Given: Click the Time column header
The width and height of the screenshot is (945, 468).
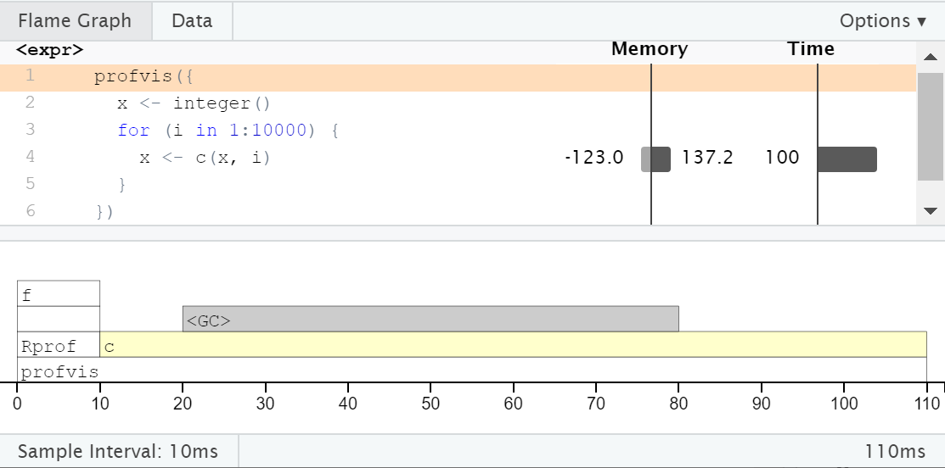Looking at the screenshot, I should (811, 49).
